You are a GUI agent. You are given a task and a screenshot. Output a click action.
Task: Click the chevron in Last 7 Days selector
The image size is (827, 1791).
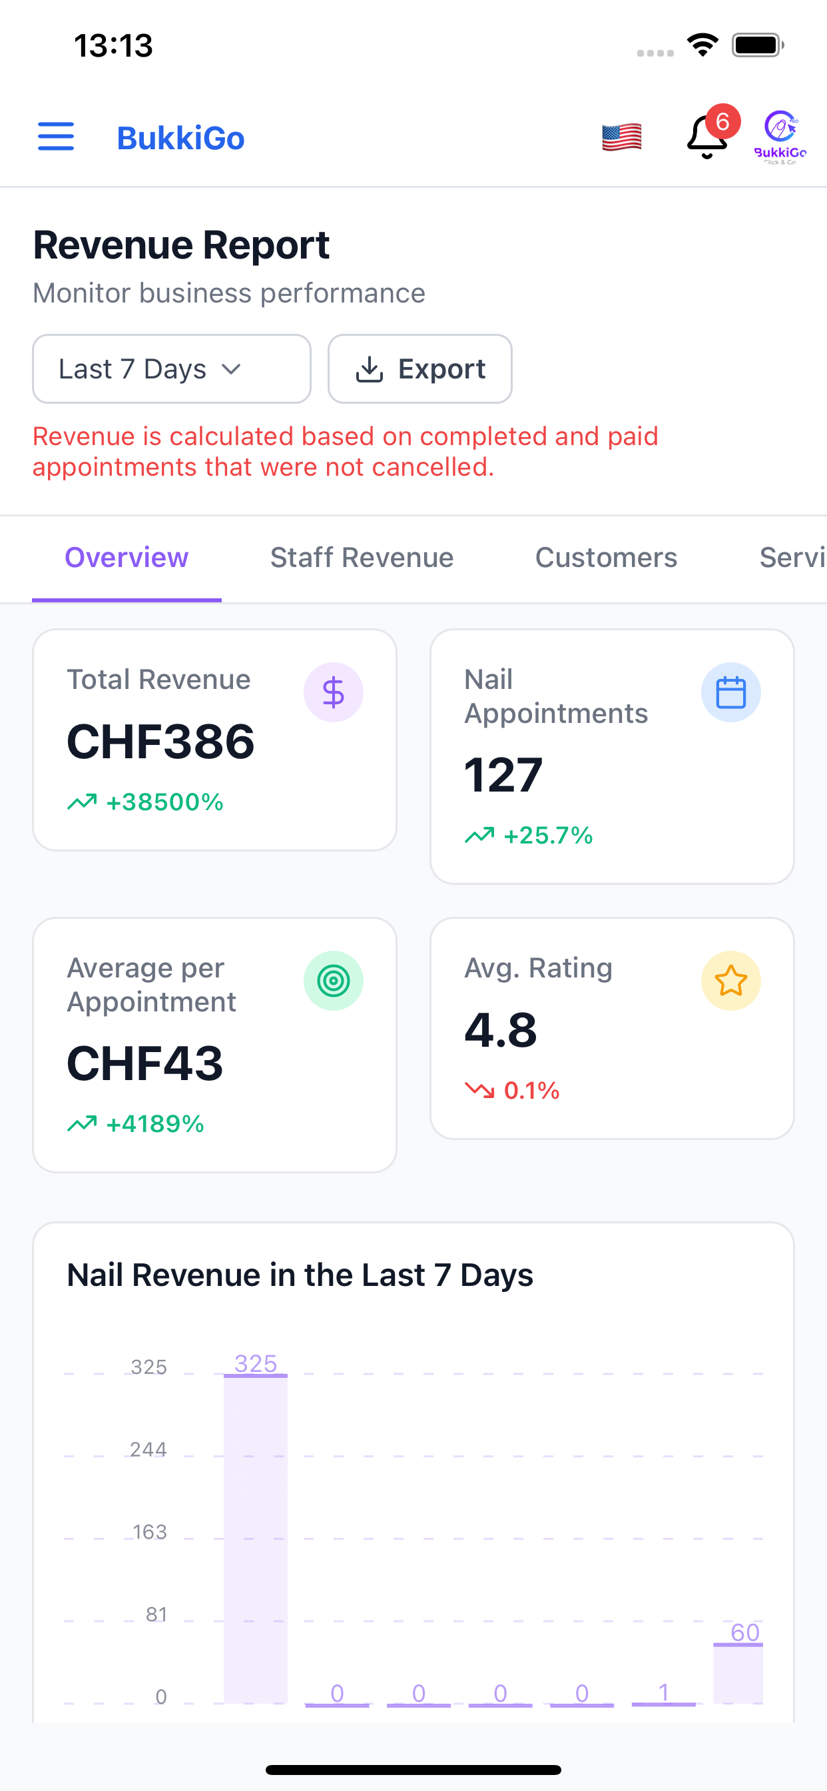[x=231, y=368]
